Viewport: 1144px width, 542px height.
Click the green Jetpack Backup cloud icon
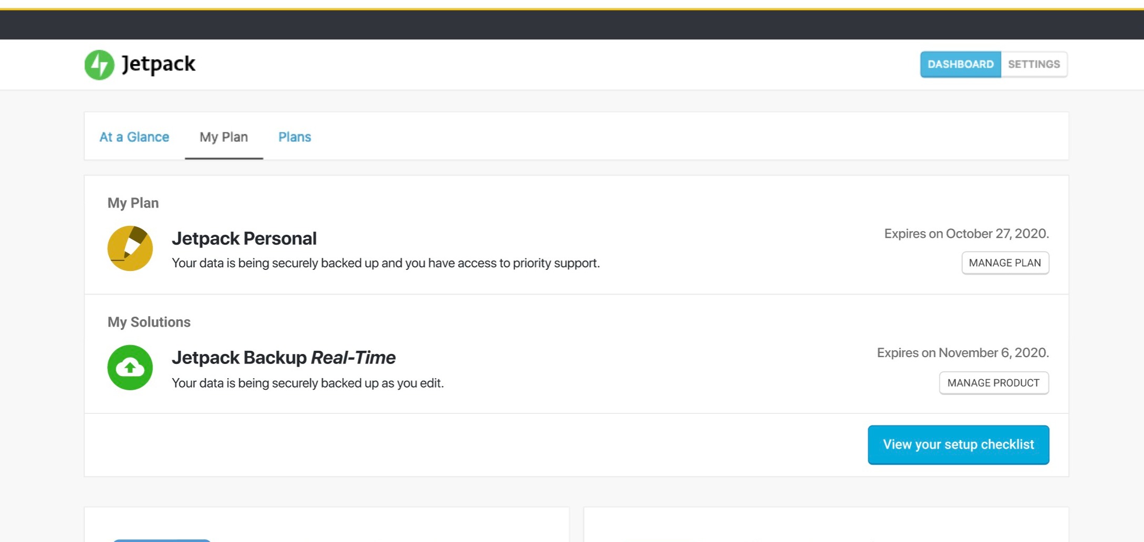pos(130,368)
